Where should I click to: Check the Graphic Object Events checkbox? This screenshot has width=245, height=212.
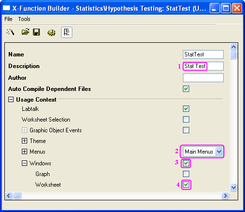point(186,130)
